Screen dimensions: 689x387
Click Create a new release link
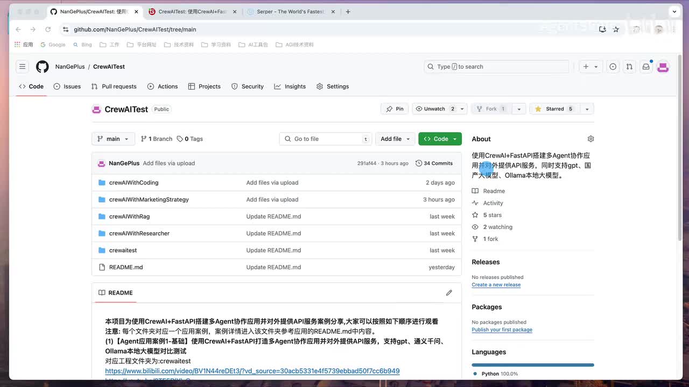(496, 285)
